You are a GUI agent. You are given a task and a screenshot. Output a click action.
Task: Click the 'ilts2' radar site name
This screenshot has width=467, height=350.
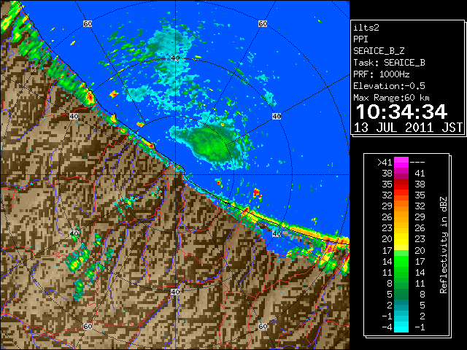coord(366,28)
